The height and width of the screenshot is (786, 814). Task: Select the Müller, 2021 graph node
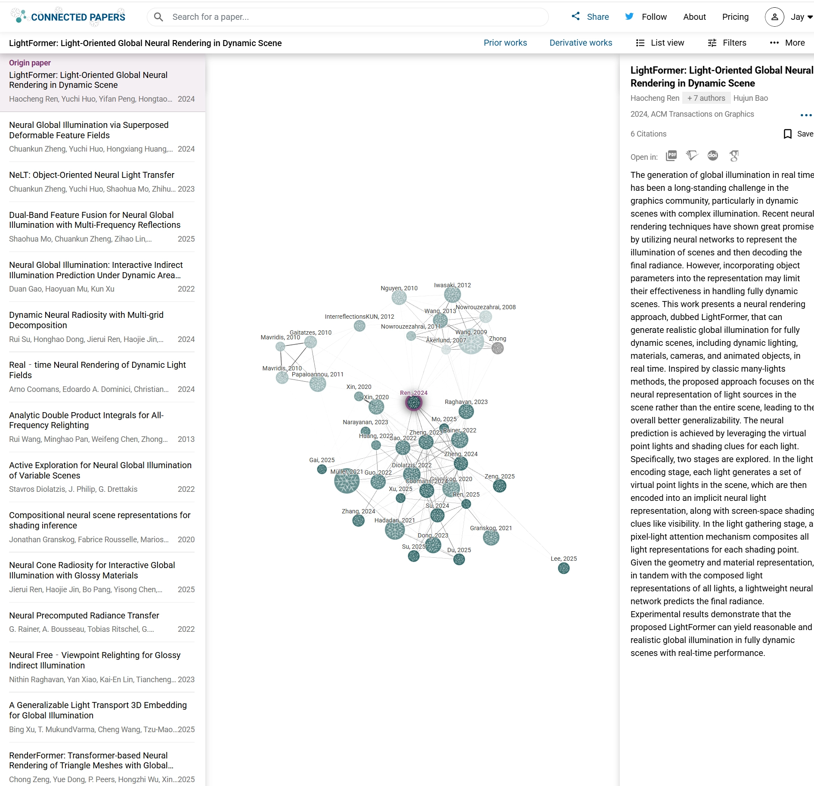click(347, 481)
